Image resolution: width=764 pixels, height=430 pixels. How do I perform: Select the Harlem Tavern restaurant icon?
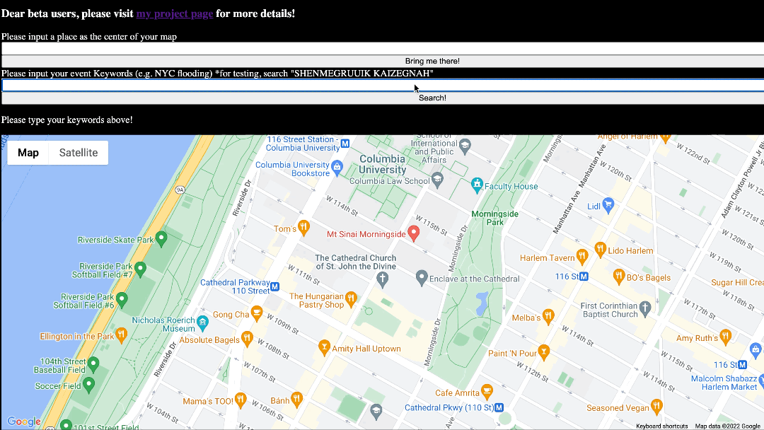[581, 257]
